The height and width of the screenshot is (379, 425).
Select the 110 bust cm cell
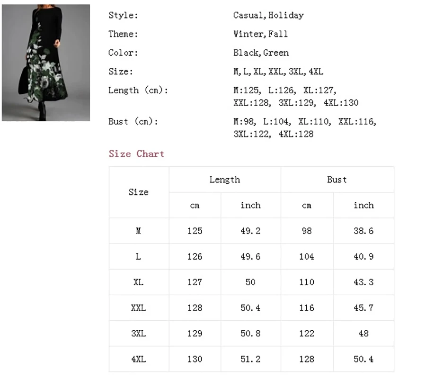coord(307,282)
